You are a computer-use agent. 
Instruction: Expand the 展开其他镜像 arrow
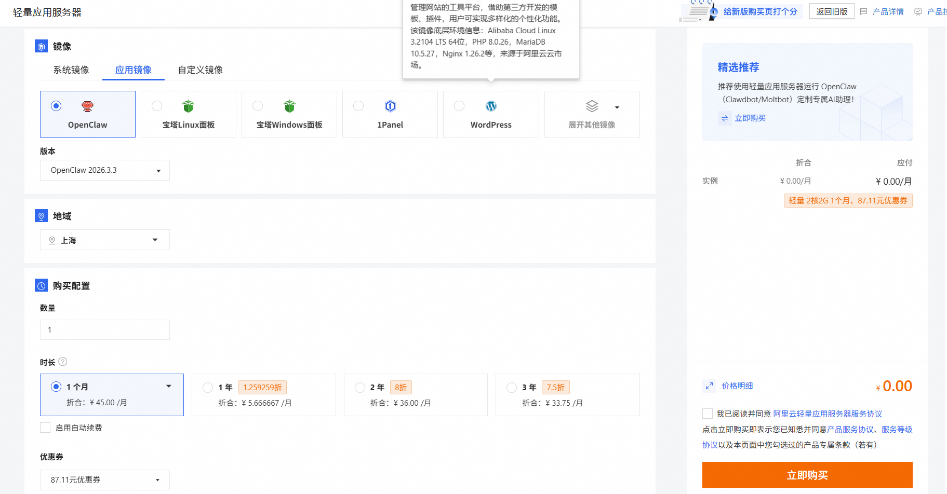click(x=617, y=107)
